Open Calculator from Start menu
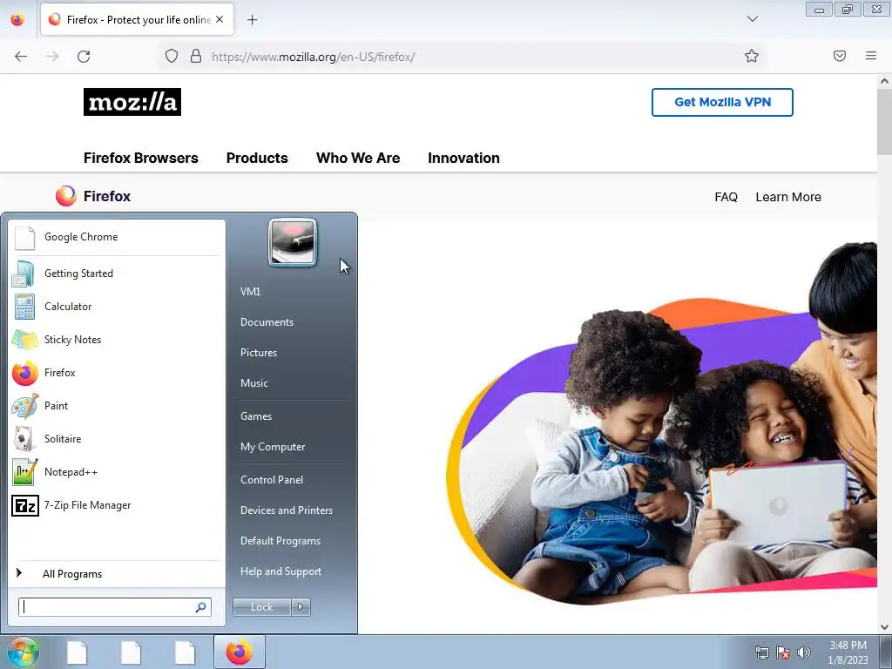The width and height of the screenshot is (892, 669). tap(116, 307)
